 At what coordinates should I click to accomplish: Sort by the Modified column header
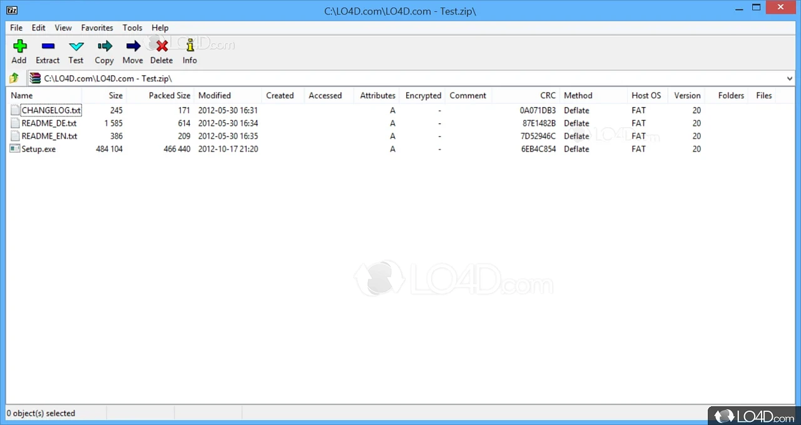point(214,95)
